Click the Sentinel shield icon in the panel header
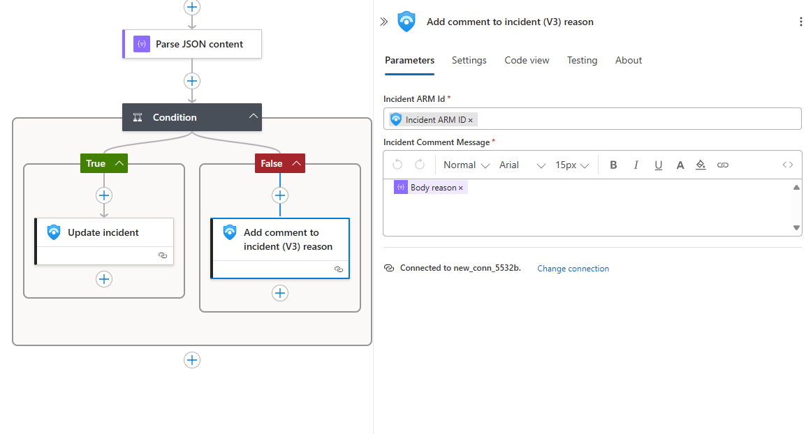Image resolution: width=806 pixels, height=434 pixels. pos(406,22)
